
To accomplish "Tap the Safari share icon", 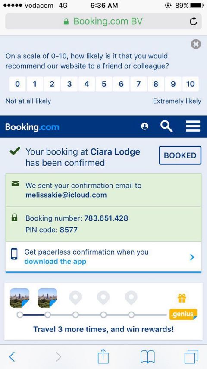I will 103,356.
